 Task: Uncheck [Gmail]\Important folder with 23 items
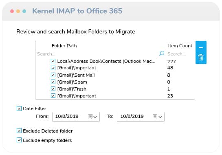(53, 96)
